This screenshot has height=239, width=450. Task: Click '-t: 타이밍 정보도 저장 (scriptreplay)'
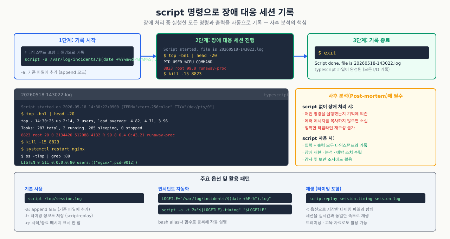(x=59, y=216)
